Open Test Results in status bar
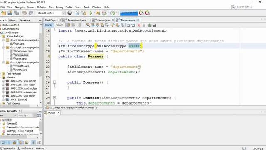This screenshot has width=266, height=150. click(7, 148)
